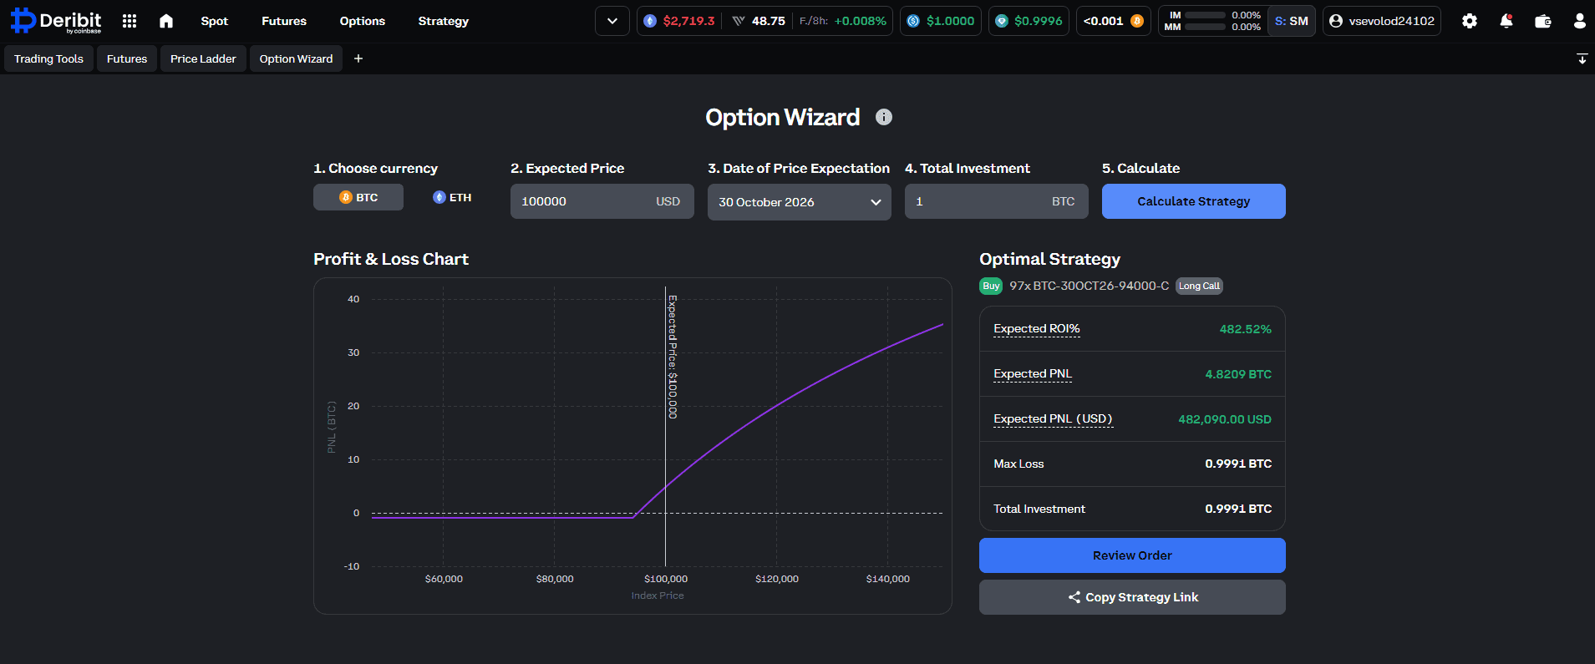1595x664 pixels.
Task: Click the ETH price ticker $2,719.3
Action: click(x=688, y=21)
